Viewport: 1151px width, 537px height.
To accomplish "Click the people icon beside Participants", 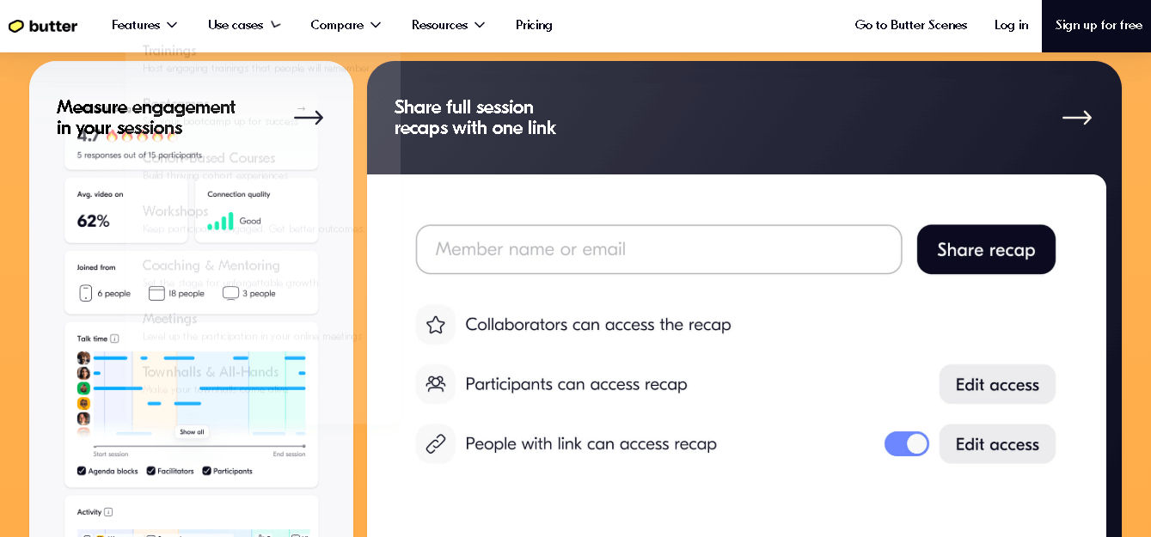I will [x=436, y=384].
